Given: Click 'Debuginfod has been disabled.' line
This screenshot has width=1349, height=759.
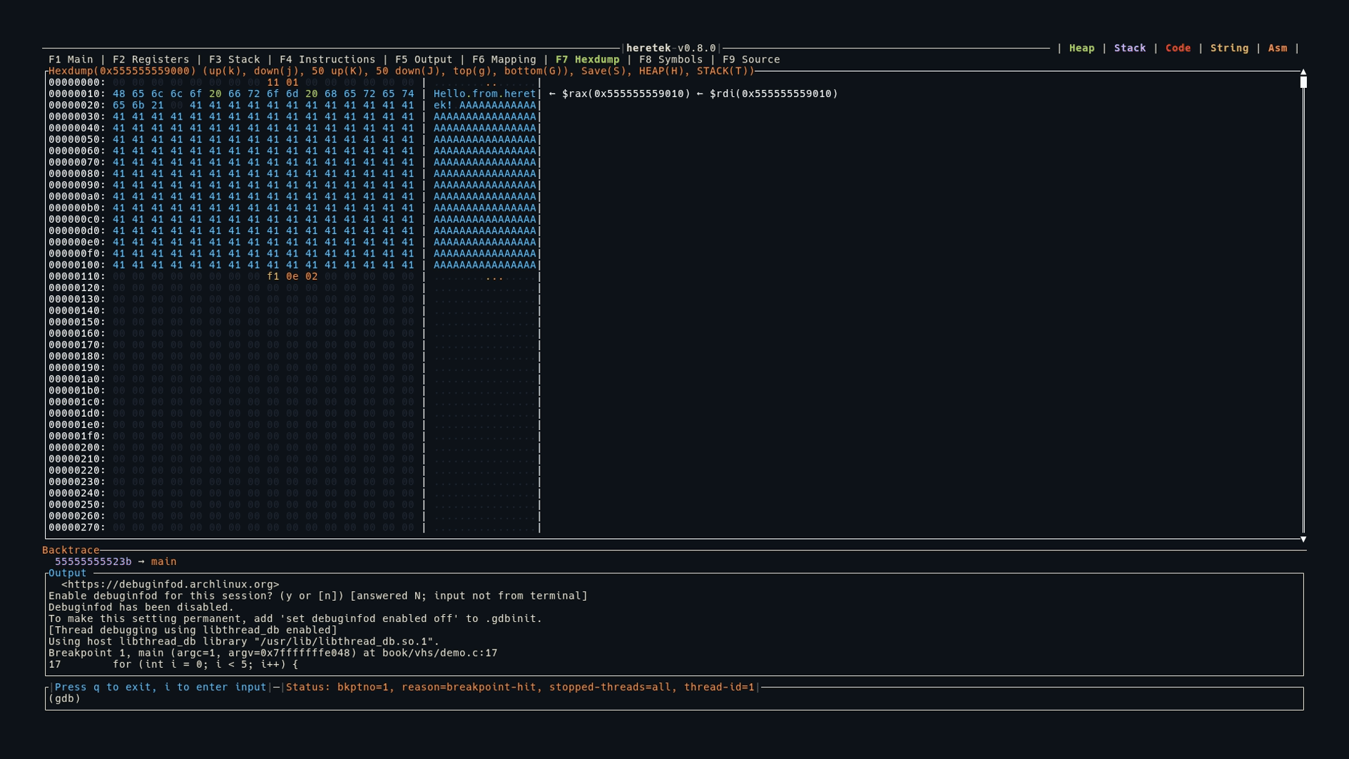Looking at the screenshot, I should click(x=141, y=607).
